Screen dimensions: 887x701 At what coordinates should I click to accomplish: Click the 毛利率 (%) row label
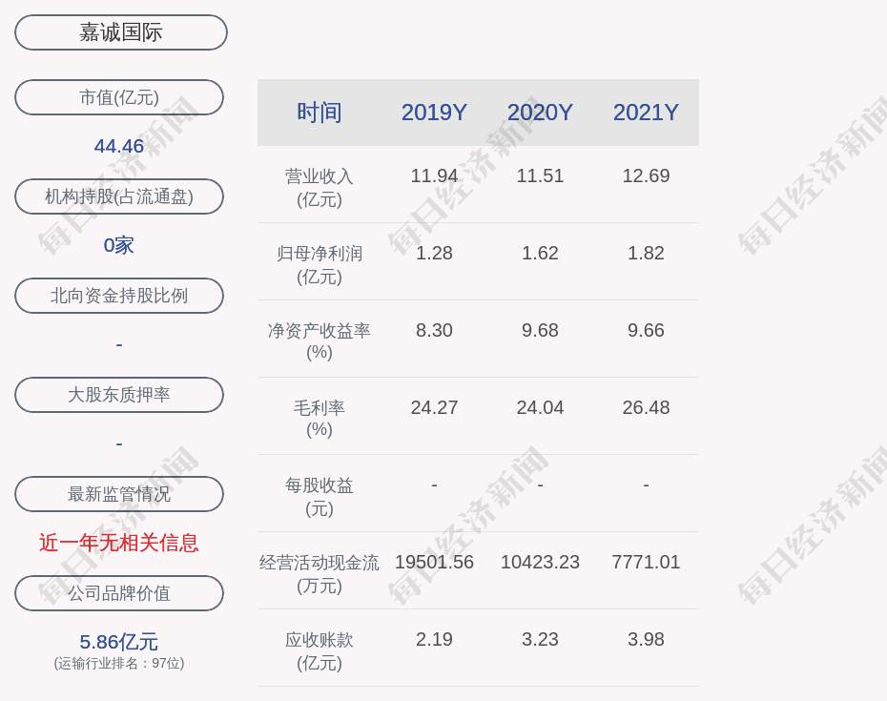320,419
